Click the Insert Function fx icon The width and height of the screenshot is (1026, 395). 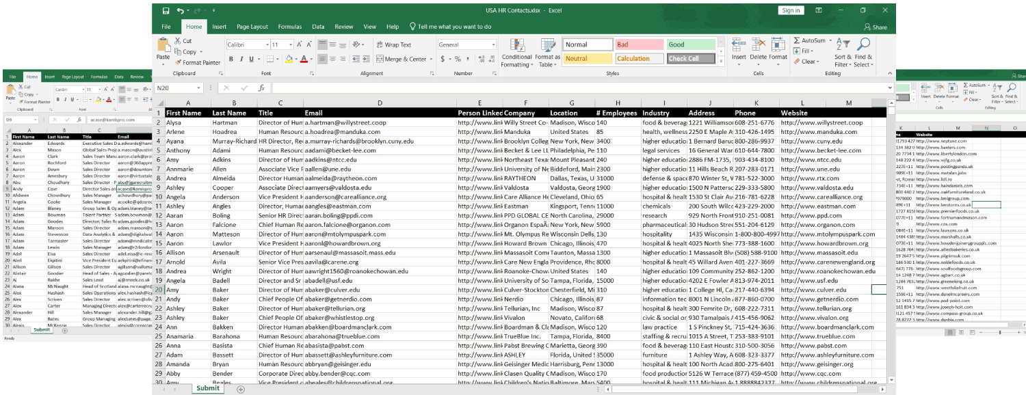click(x=261, y=88)
